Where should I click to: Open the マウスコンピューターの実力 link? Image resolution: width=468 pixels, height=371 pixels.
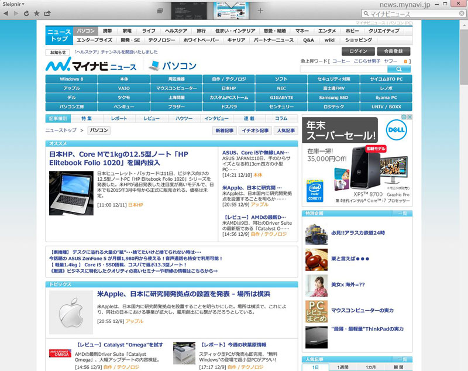pyautogui.click(x=362, y=310)
